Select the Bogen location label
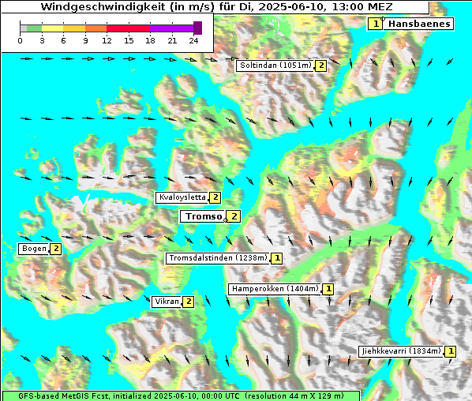This screenshot has height=401, width=472. [x=34, y=249]
